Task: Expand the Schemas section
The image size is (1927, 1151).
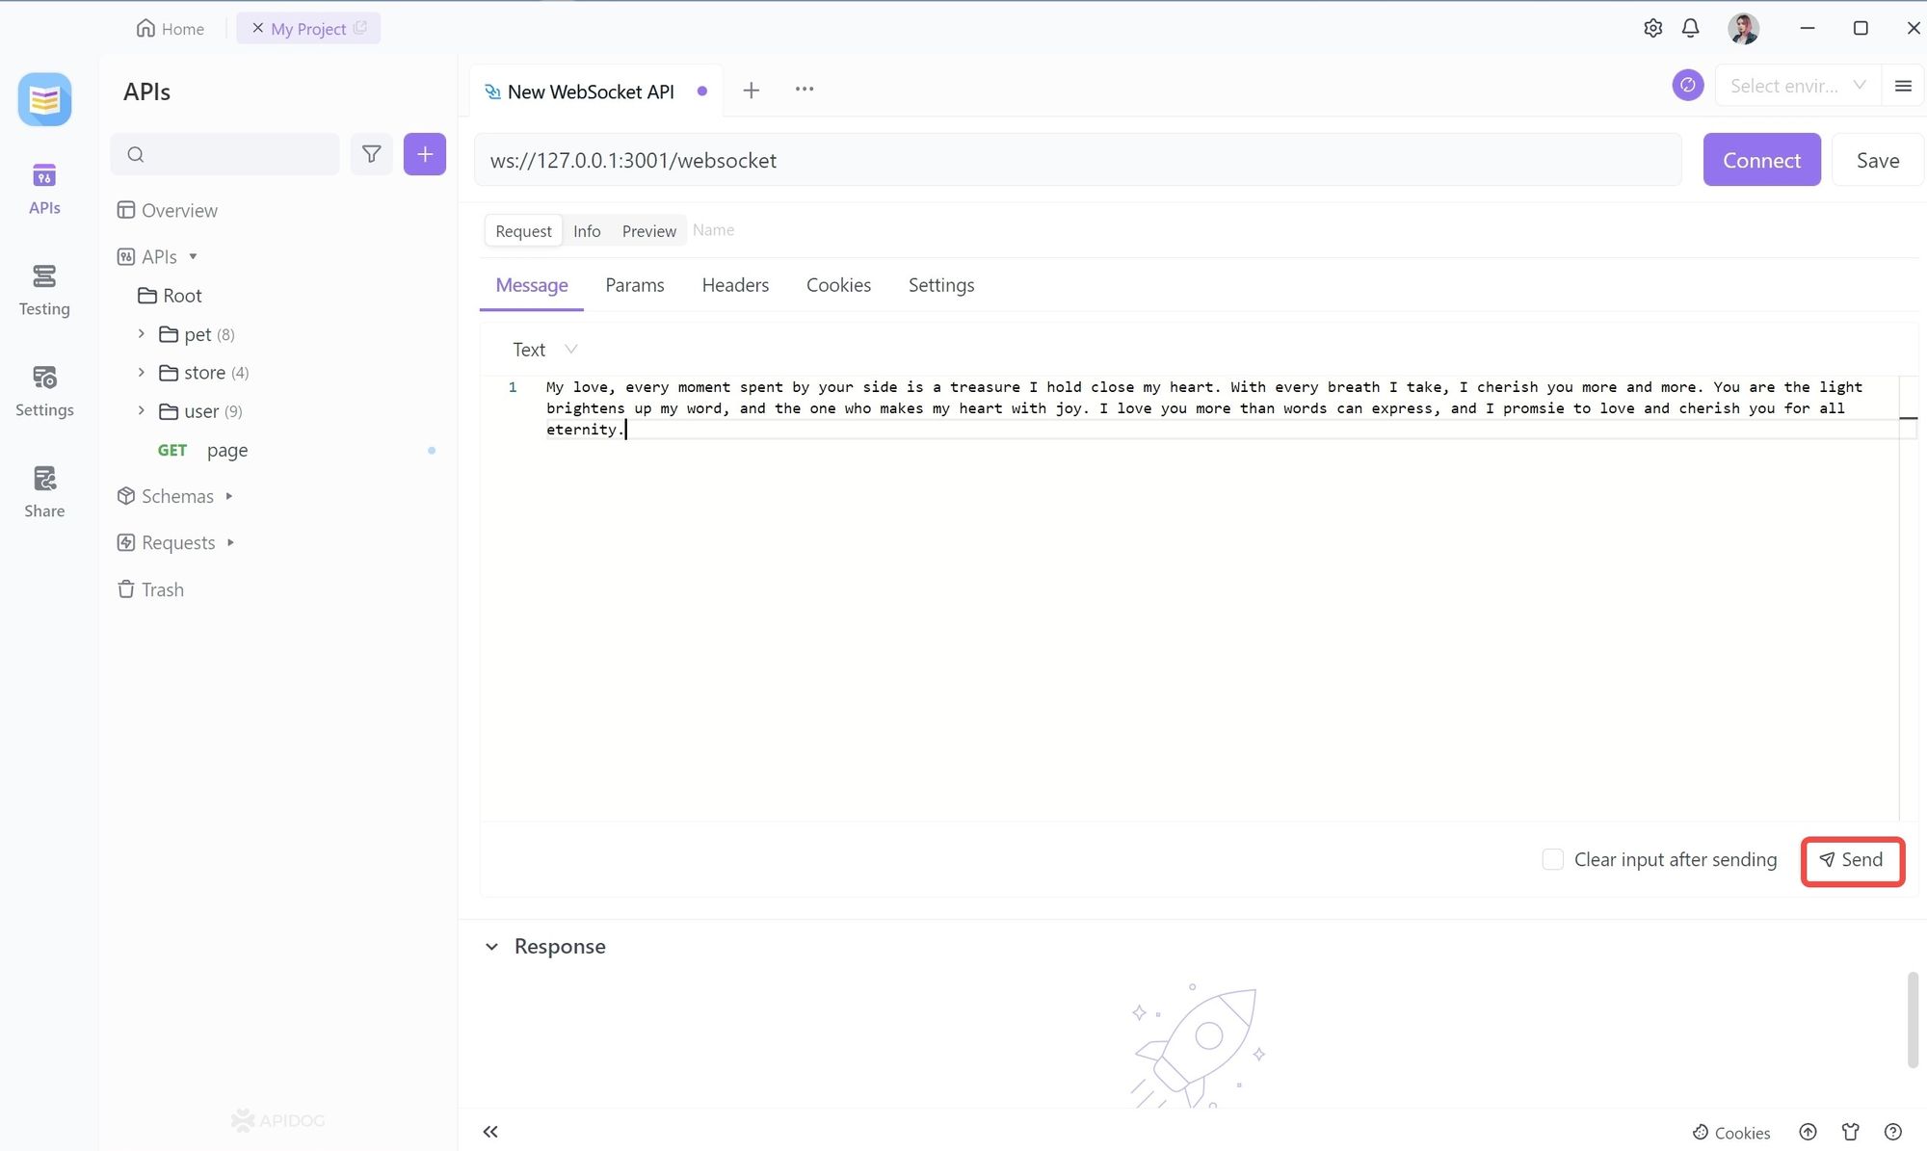Action: point(229,496)
